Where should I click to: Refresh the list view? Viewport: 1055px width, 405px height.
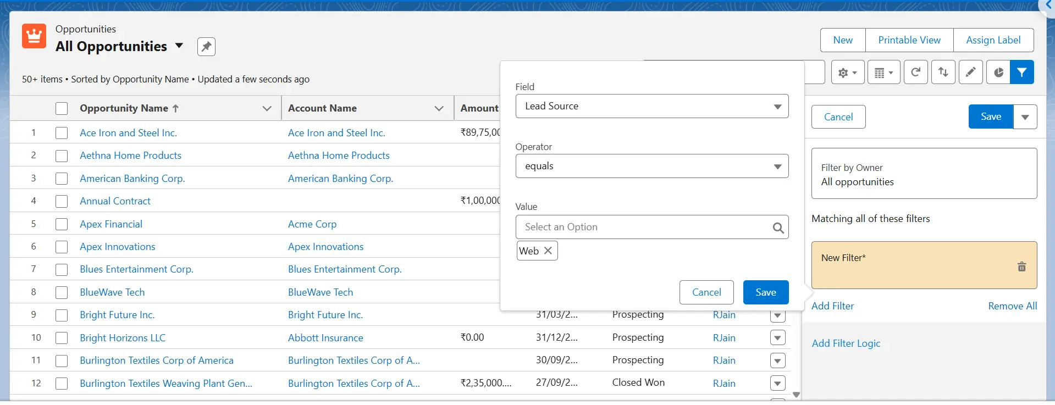(x=916, y=72)
